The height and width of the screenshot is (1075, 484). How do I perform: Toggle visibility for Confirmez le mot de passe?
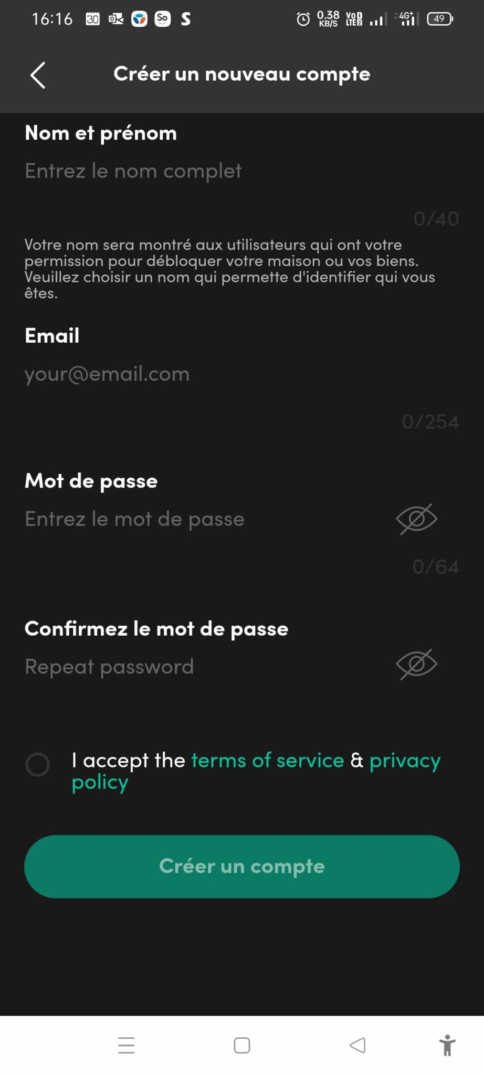(x=416, y=665)
